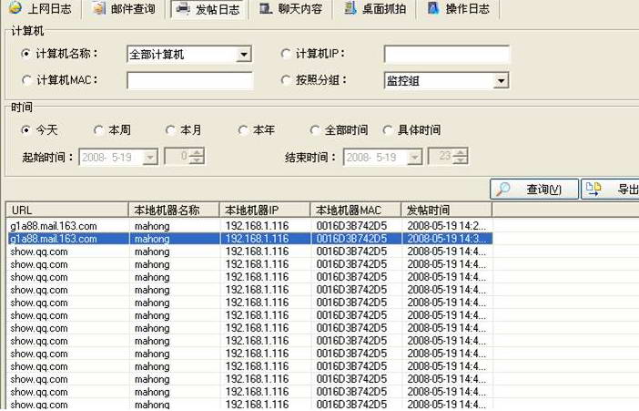Click the magnifier icon on 查询 button
This screenshot has width=639, height=411.
point(503,189)
